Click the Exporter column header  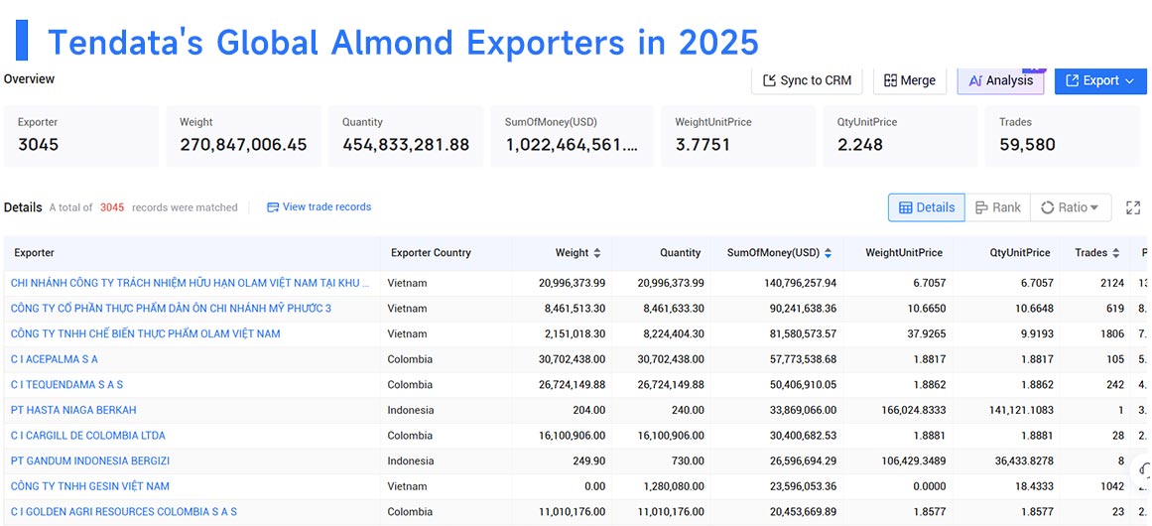(34, 253)
